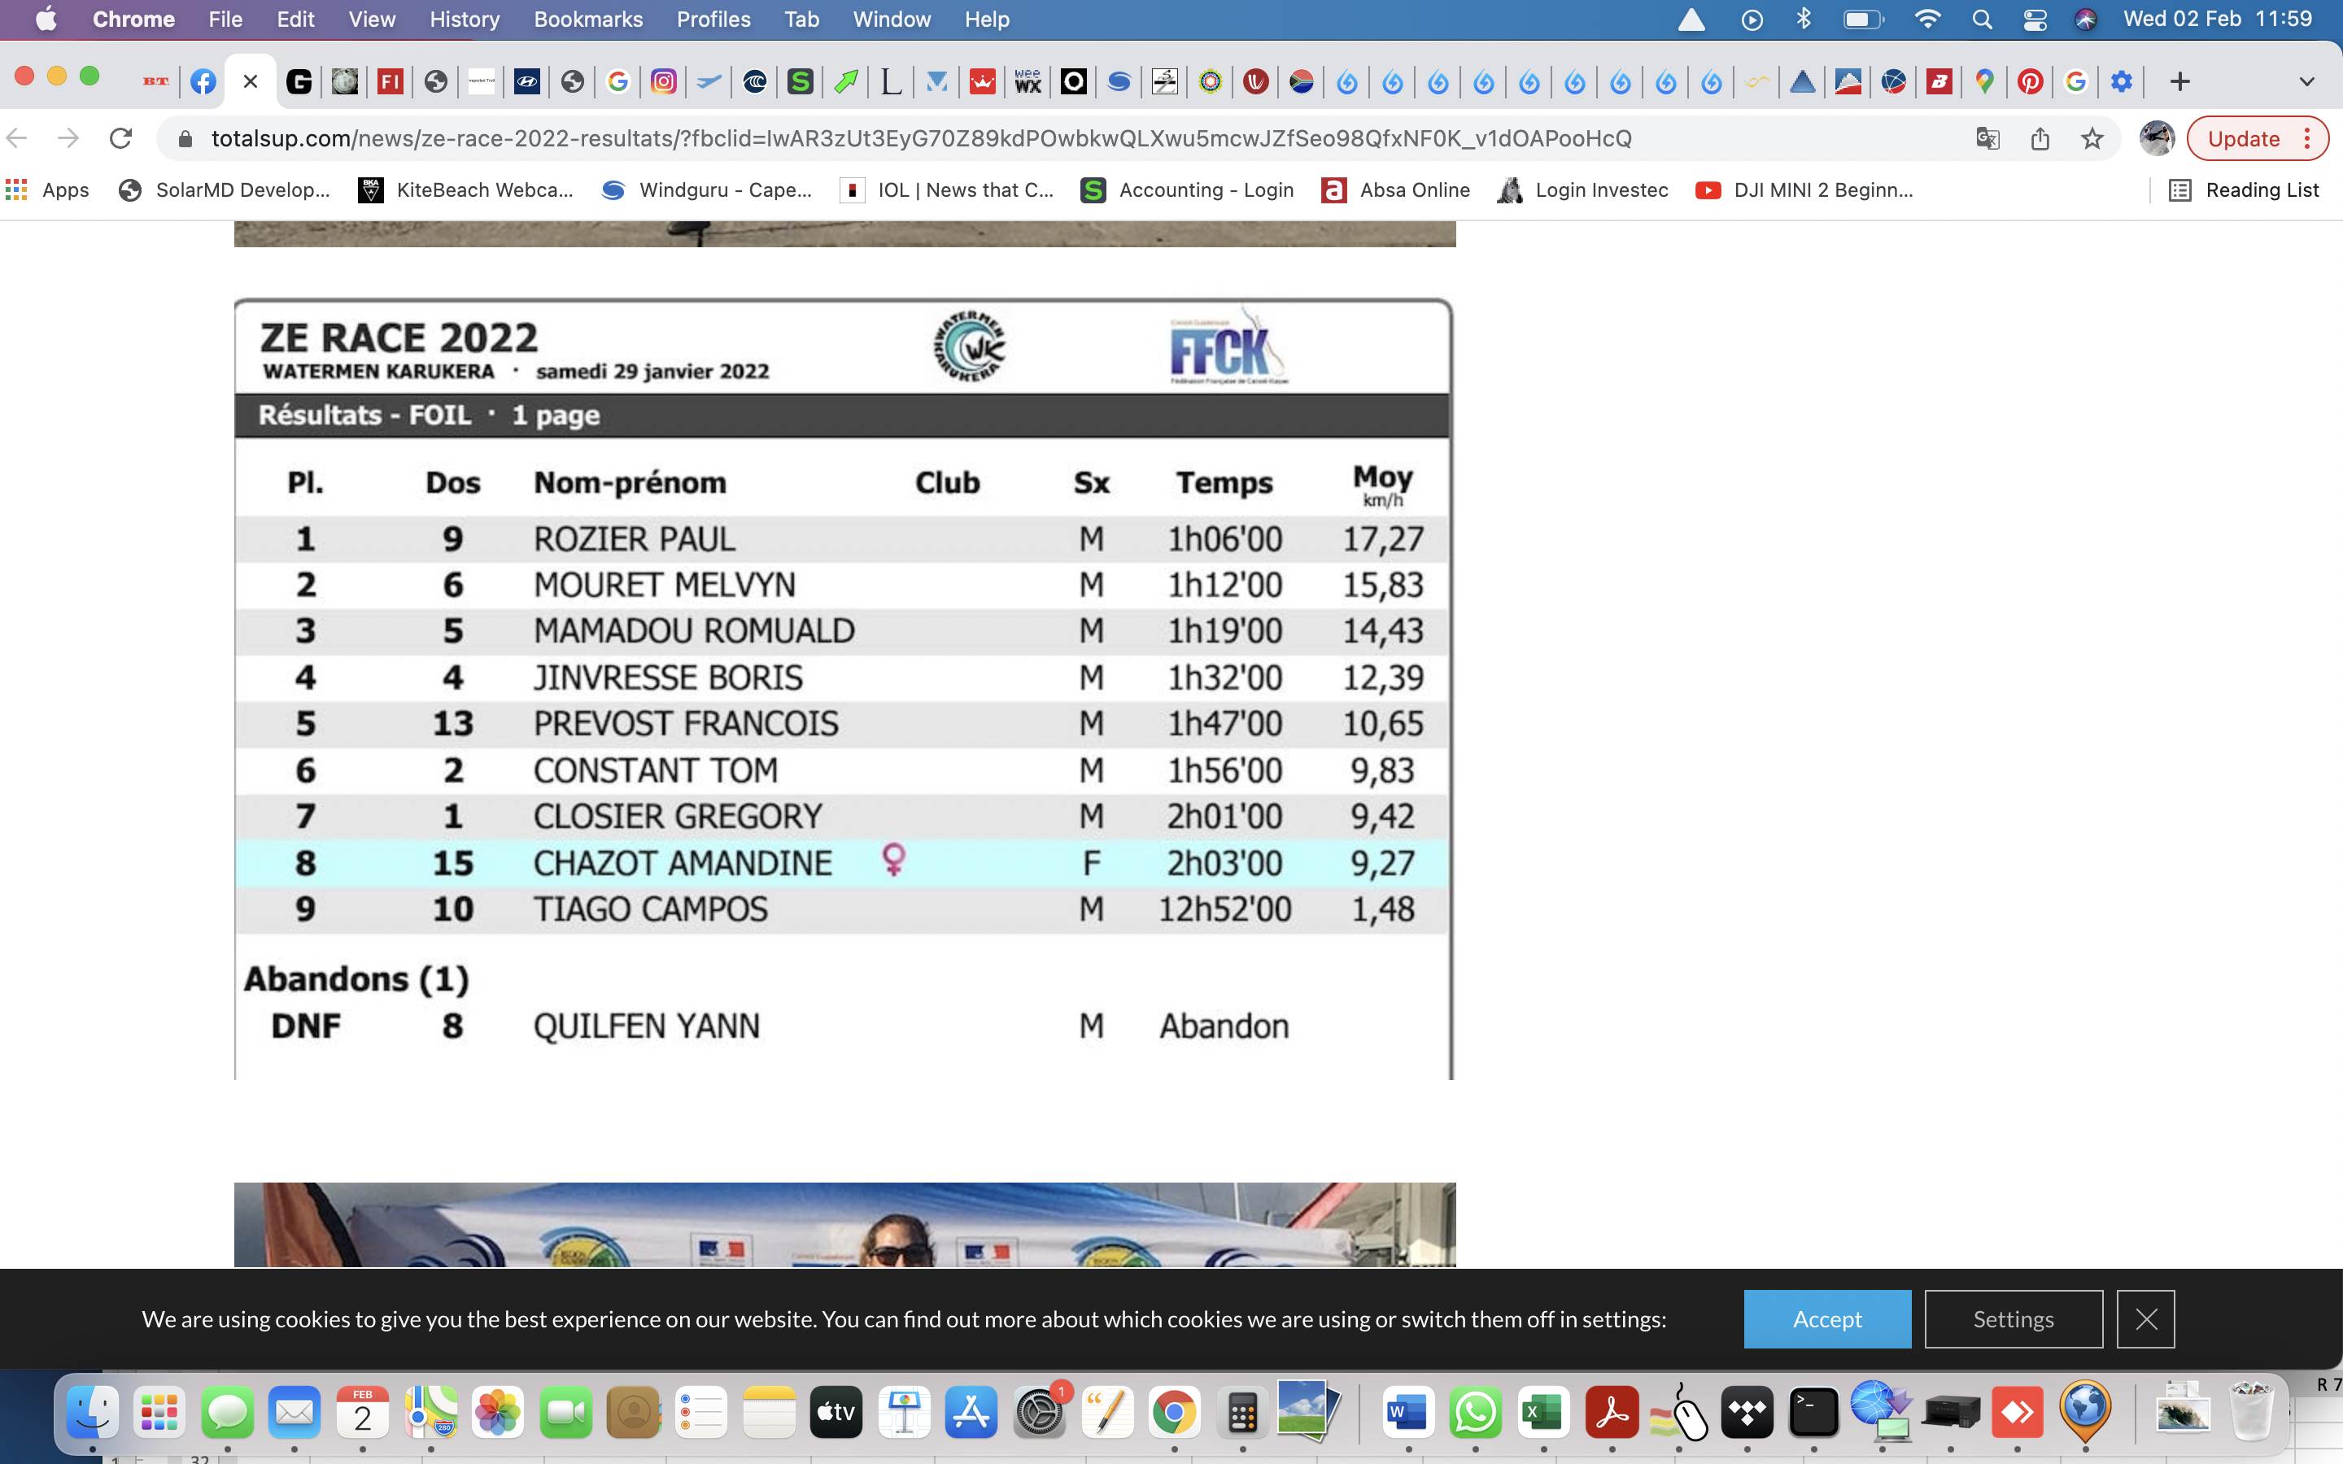Switch to the Instagram tab

tap(663, 81)
